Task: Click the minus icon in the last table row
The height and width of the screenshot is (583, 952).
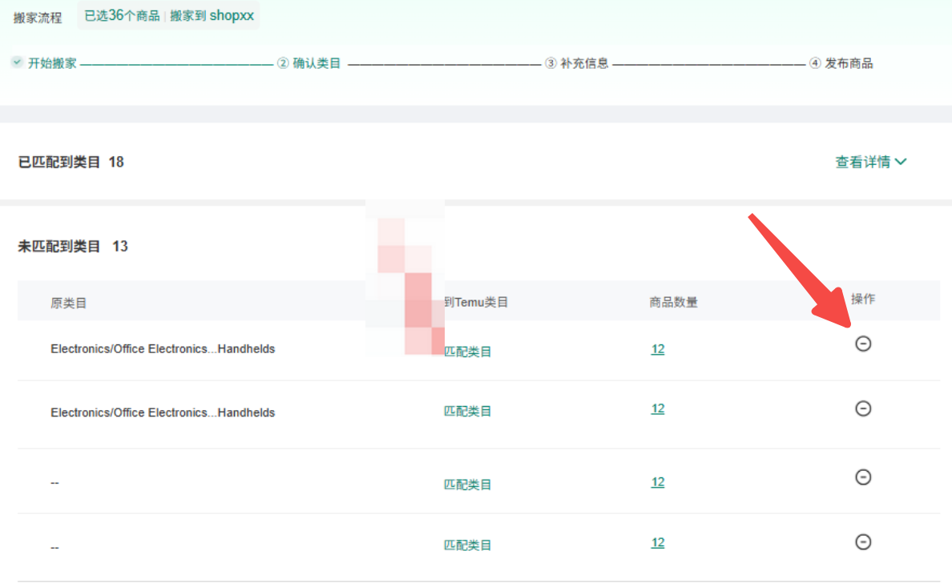Action: [863, 542]
